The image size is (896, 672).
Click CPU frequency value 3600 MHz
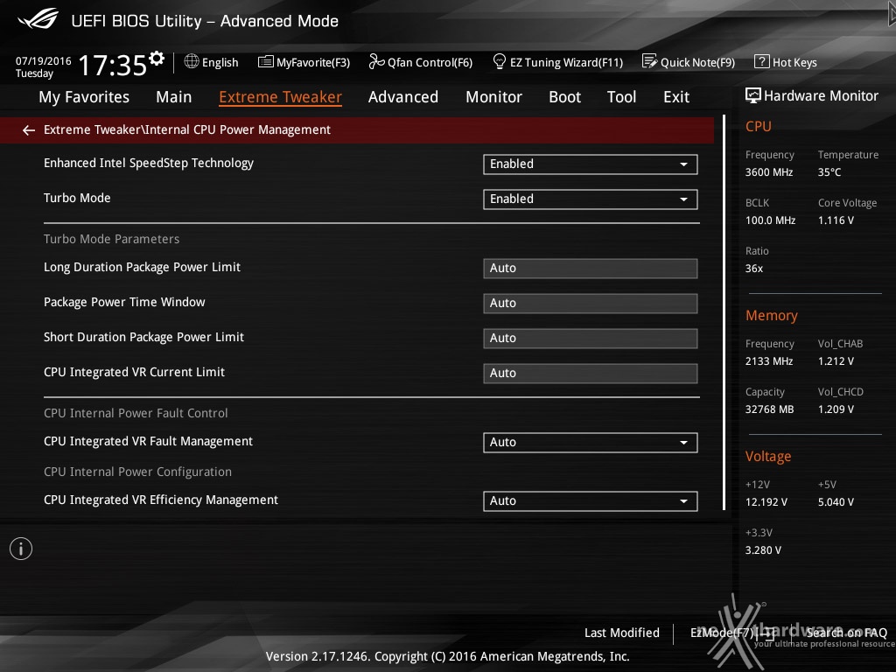click(769, 172)
